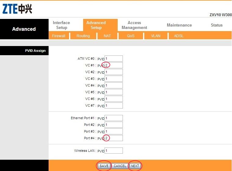Go to the QoS submenu
This screenshot has width=232, height=171.
[x=131, y=36]
